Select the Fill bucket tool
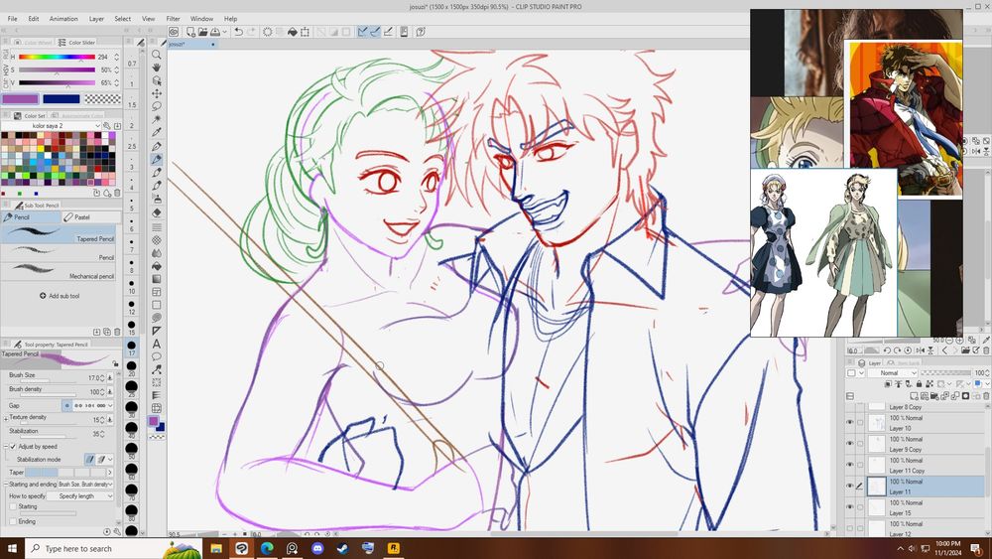992x559 pixels. pyautogui.click(x=157, y=266)
